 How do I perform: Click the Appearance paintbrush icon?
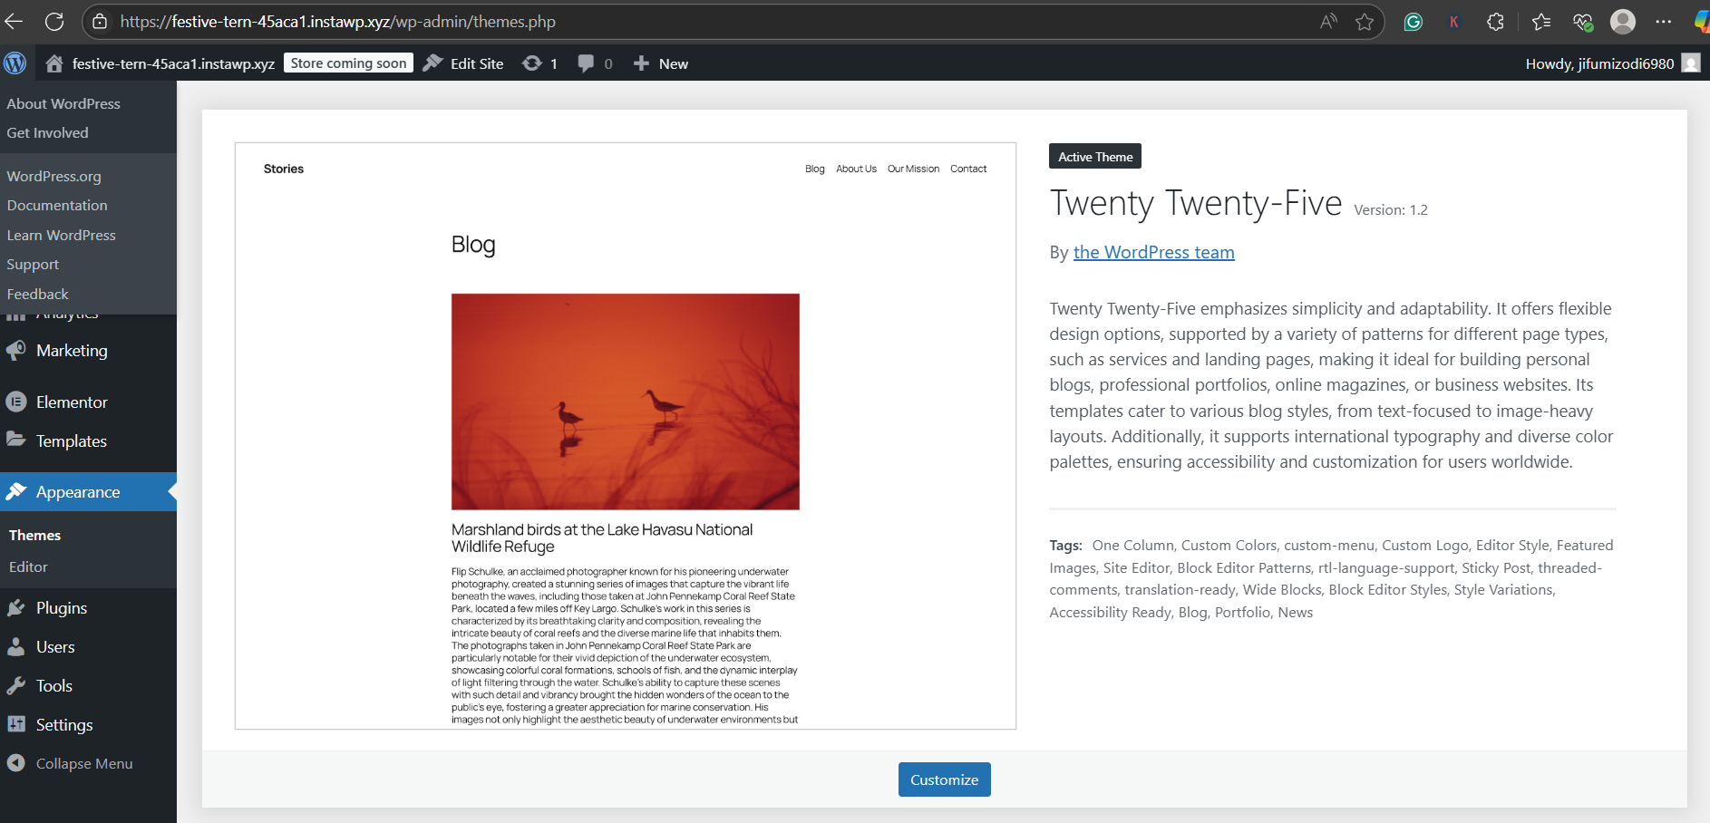[16, 491]
